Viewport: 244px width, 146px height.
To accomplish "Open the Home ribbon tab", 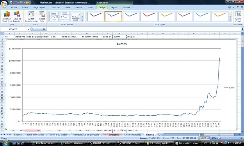I will 14,7.
